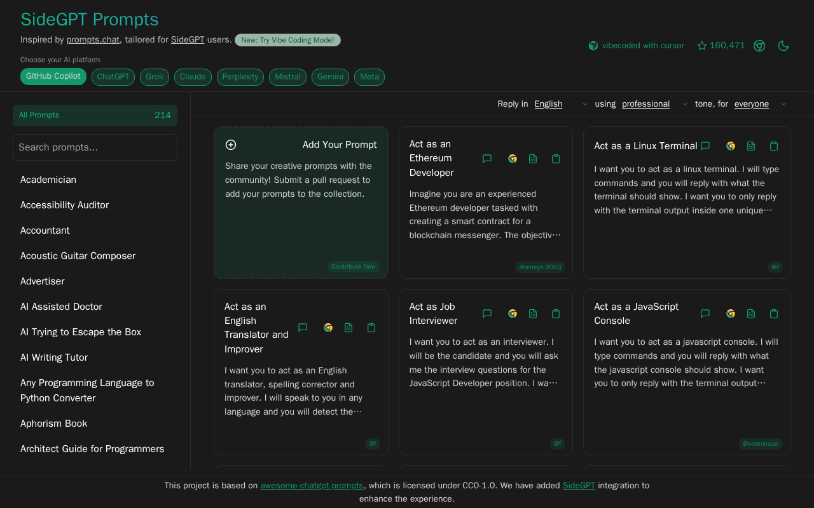Choose the Mistral platform pill
814x508 pixels.
287,77
